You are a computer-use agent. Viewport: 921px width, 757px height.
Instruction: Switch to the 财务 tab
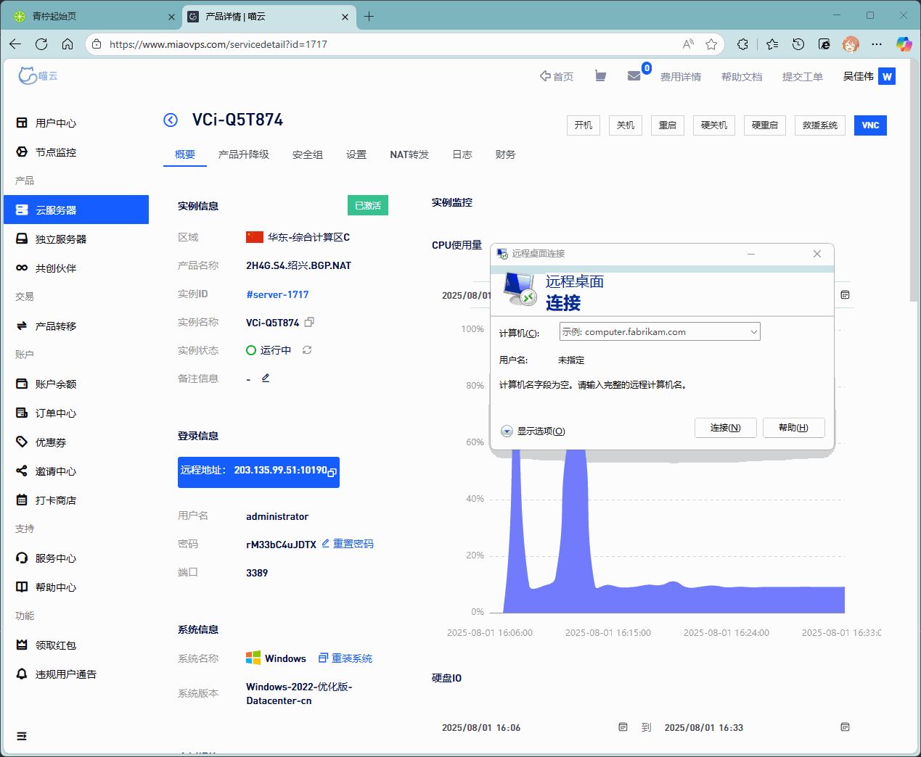506,154
